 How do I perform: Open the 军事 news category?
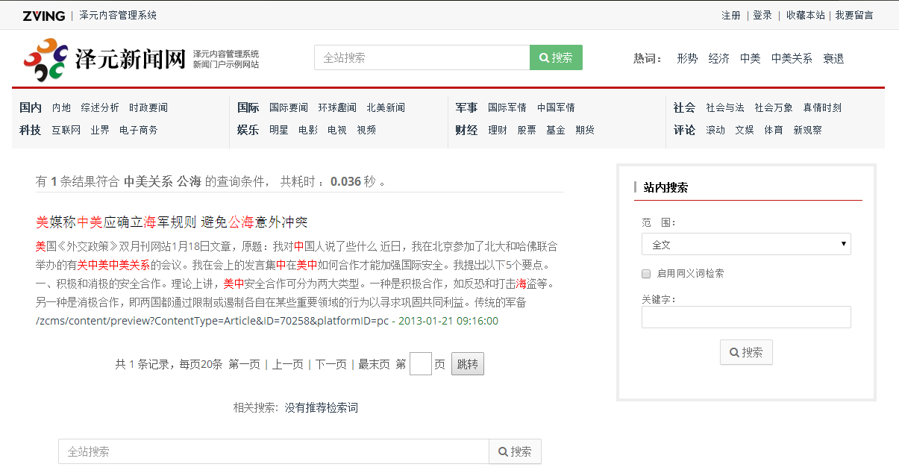(466, 107)
